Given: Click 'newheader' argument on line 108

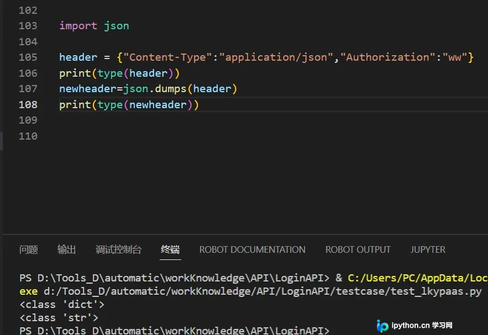Looking at the screenshot, I should tap(158, 105).
